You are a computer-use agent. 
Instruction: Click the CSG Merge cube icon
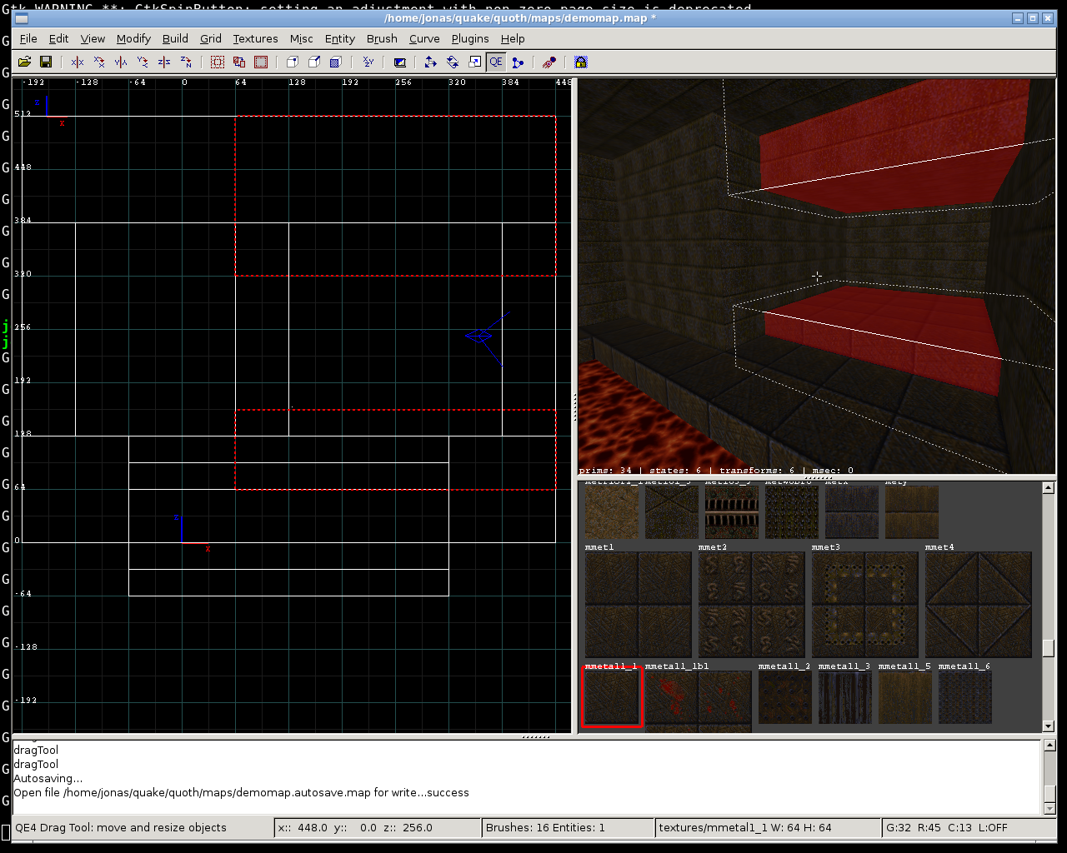[x=314, y=62]
